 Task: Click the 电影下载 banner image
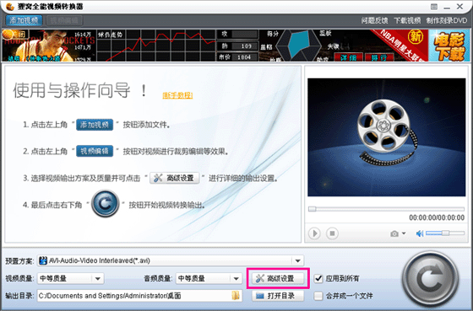449,46
